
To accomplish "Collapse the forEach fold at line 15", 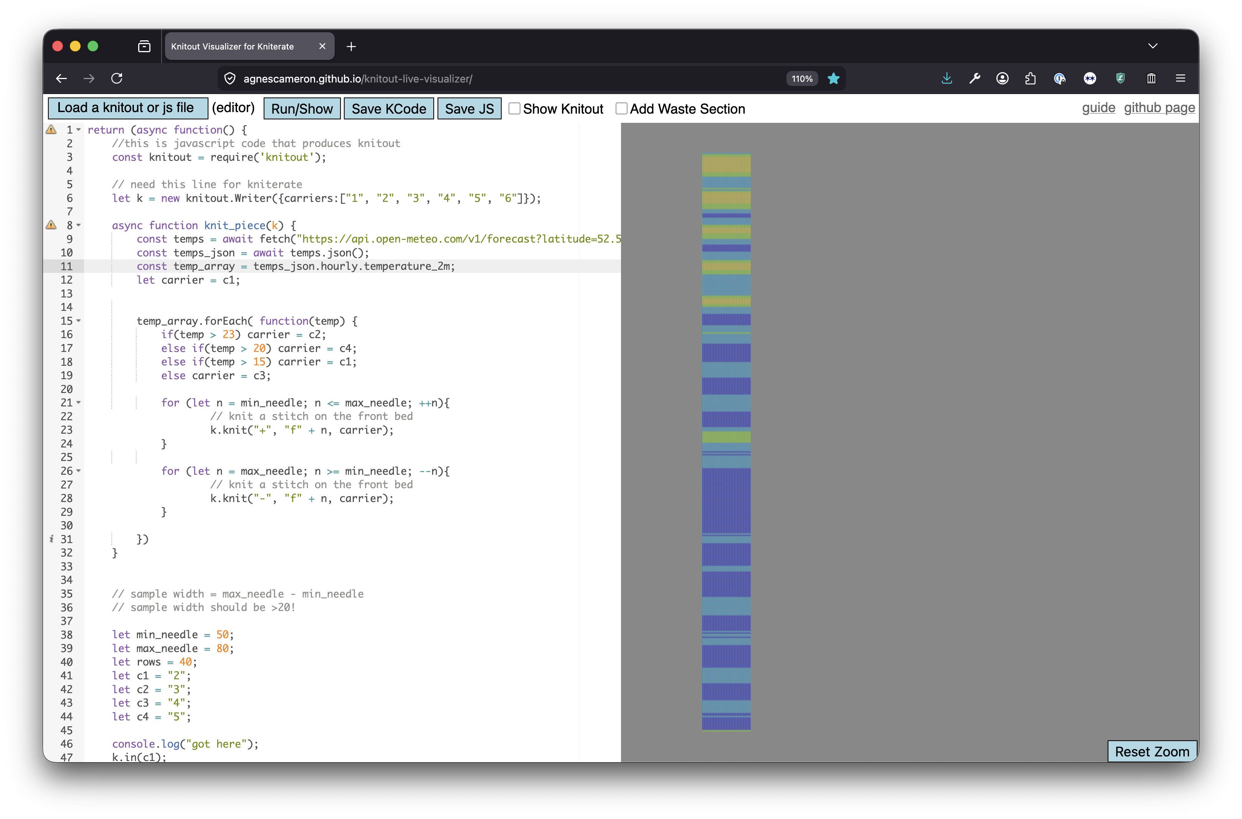I will tap(79, 321).
